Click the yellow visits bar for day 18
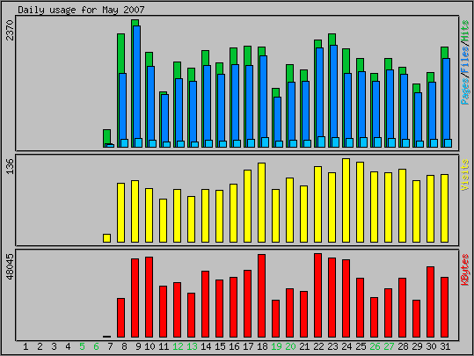Screen dimensions: 474x356 tap(261, 202)
